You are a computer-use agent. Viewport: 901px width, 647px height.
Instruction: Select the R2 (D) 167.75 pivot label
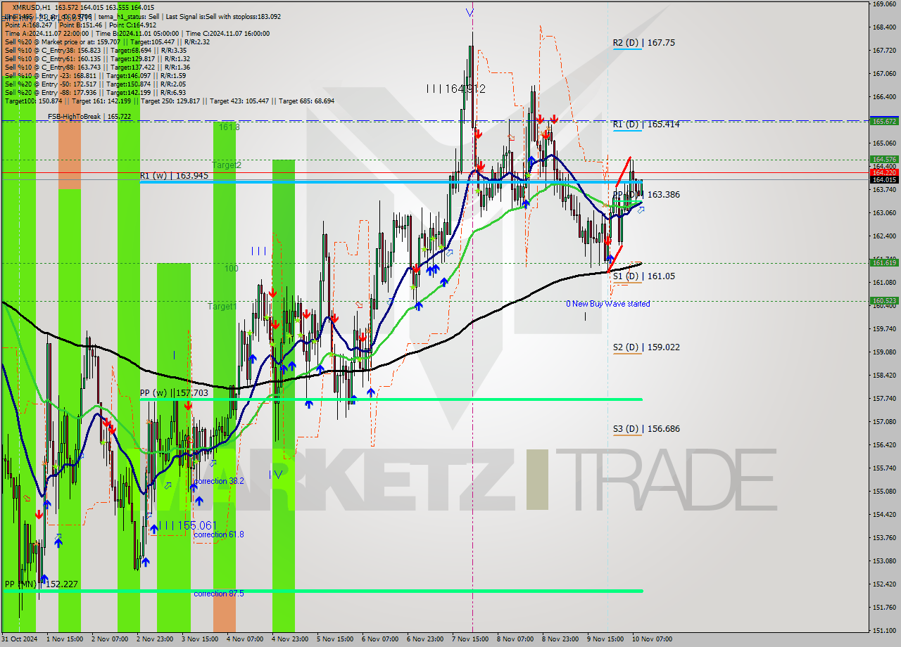(643, 43)
